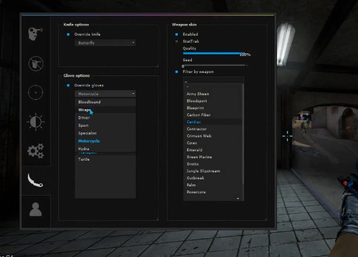Select the Jungle Slipstream skin
Image resolution: width=358 pixels, height=257 pixels.
coord(213,171)
